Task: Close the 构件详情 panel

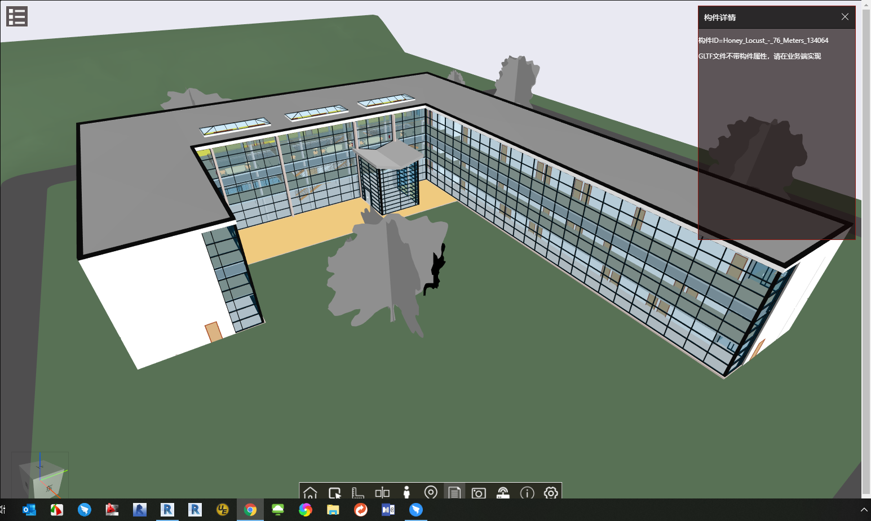Action: coord(845,16)
